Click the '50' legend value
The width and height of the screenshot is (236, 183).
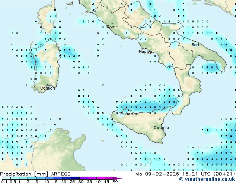pos(115,182)
